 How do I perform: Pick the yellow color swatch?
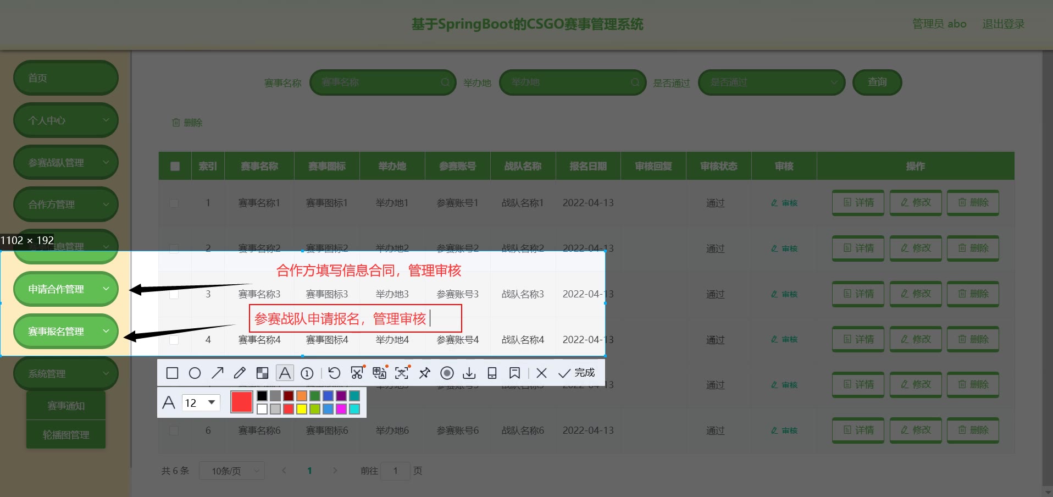pos(302,409)
